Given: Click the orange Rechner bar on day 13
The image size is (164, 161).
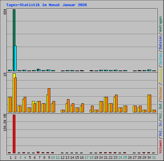Looking at the screenshot, I should coord(68,106).
